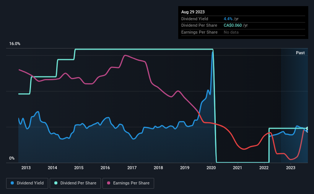Click the 2014 x-axis label
This screenshot has height=194, width=314.
click(52, 168)
